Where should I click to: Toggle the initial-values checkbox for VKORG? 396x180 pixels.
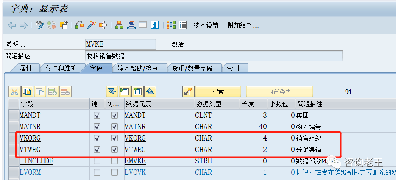click(114, 138)
